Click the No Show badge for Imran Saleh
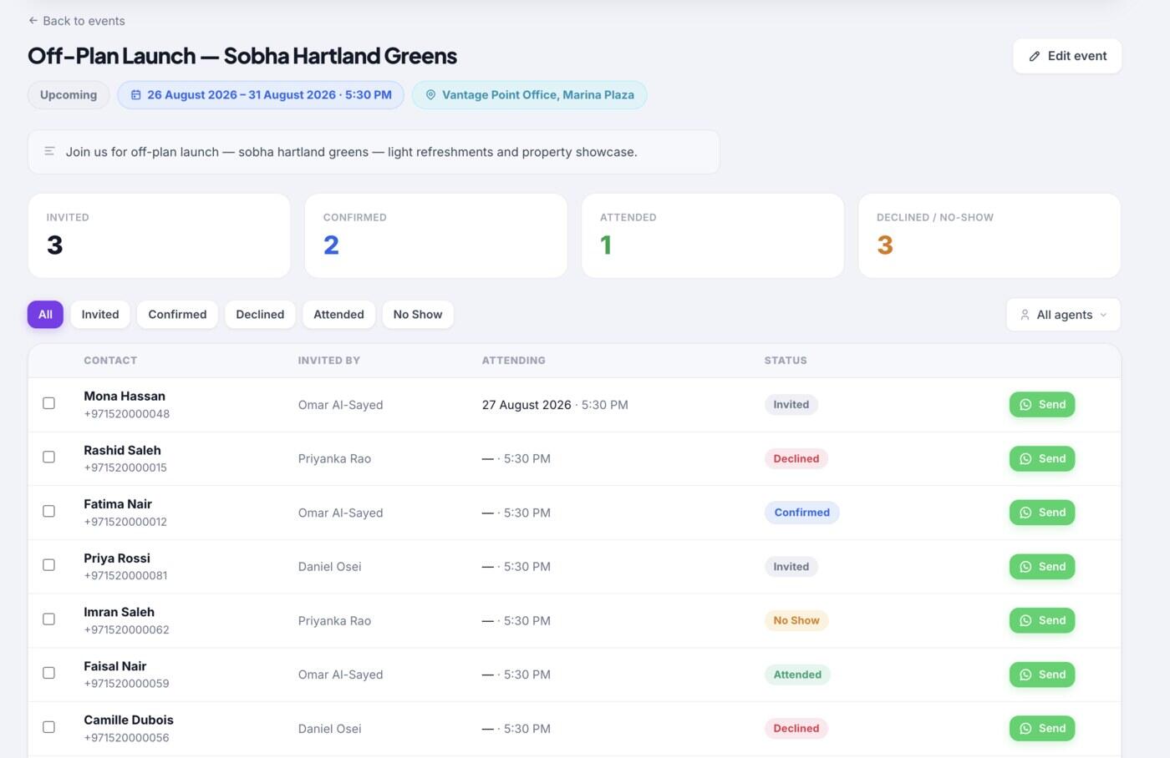Screen dimensions: 1170x758 pos(796,620)
